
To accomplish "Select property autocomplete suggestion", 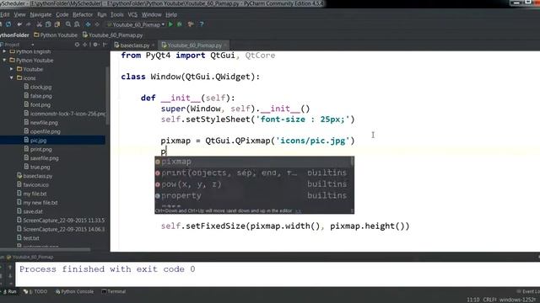I will coord(254,195).
